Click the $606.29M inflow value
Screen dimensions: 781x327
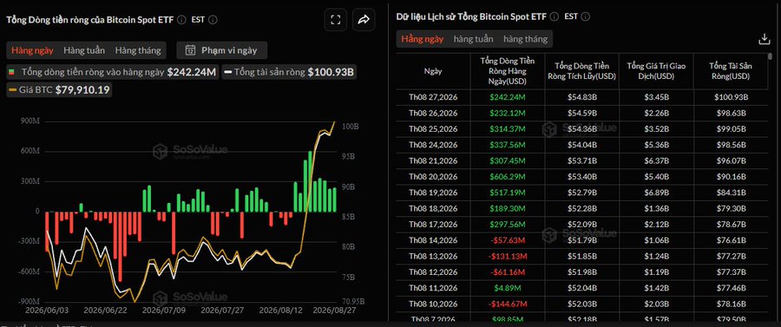[x=507, y=177]
